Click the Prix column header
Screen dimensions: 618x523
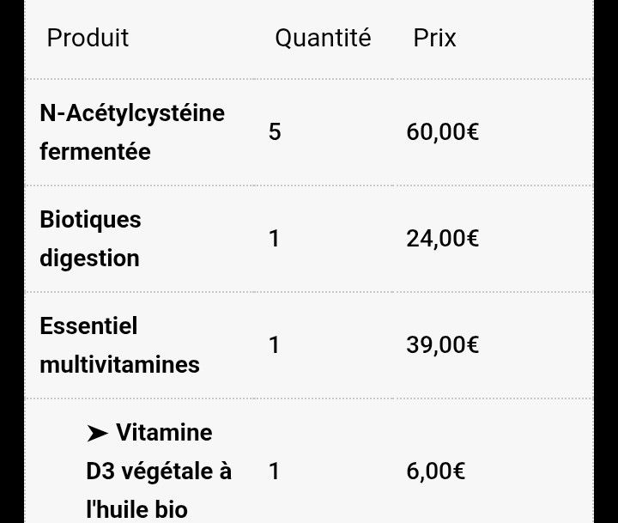(x=435, y=38)
